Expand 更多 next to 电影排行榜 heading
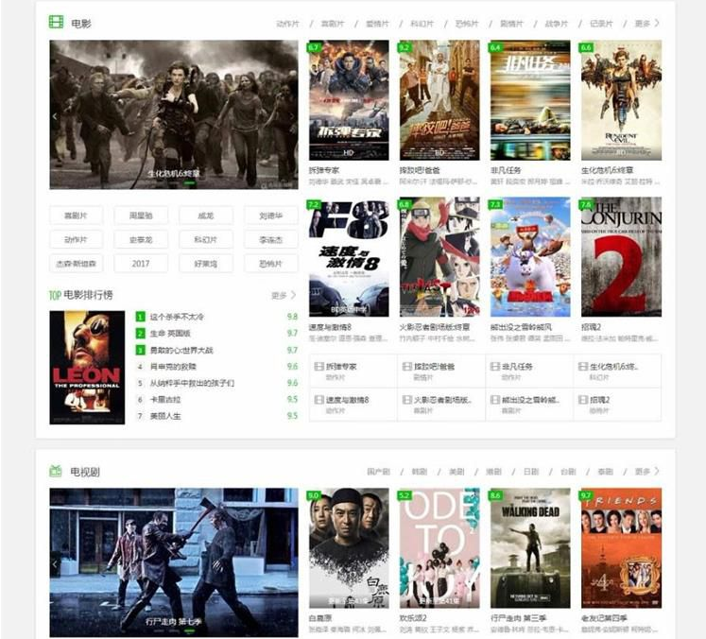 click(284, 296)
